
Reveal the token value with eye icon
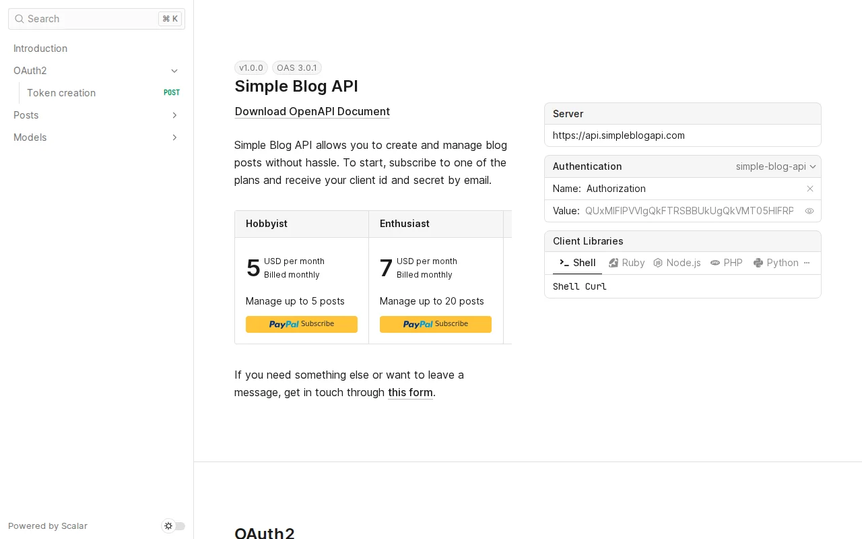tap(809, 211)
